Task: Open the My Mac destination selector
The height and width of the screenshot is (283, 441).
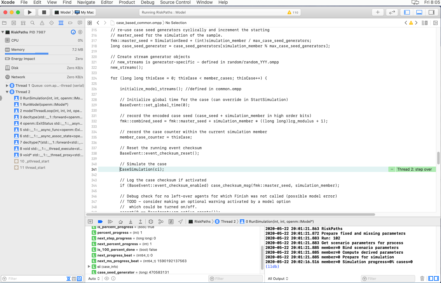Action: (x=84, y=12)
